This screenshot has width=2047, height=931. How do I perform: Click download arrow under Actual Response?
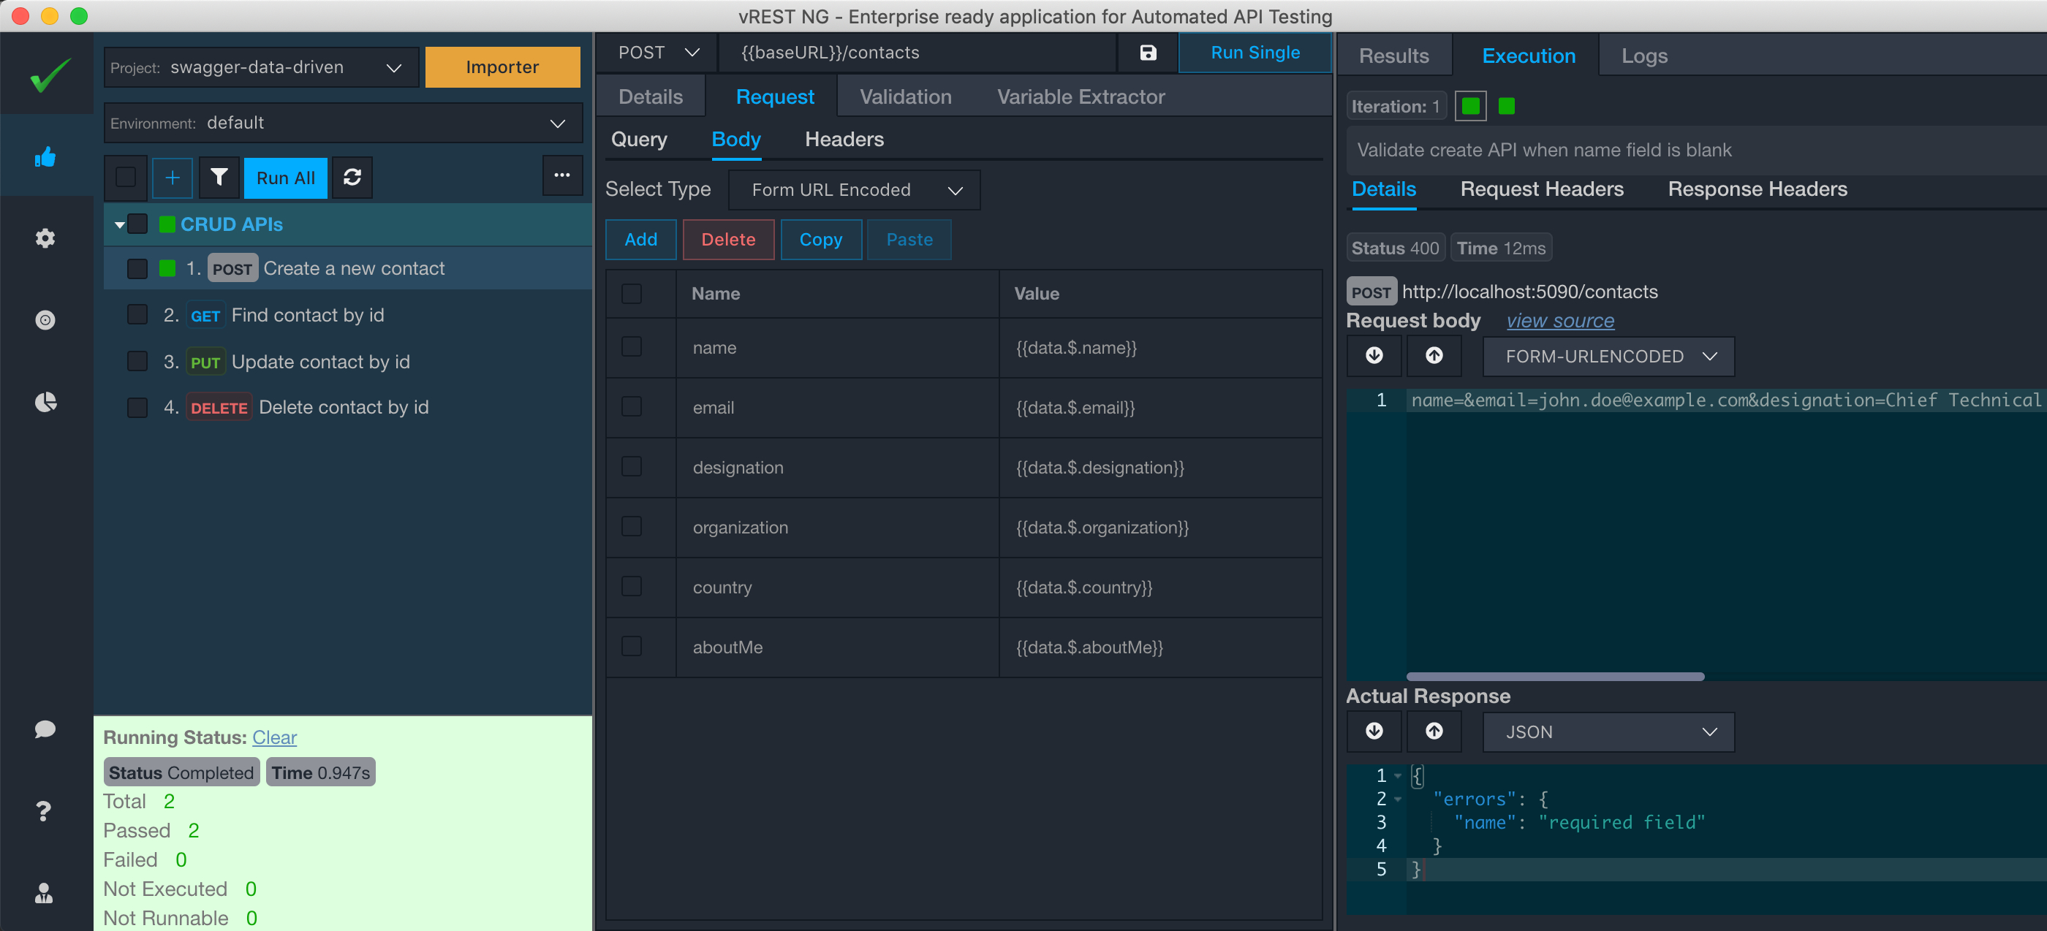point(1374,731)
